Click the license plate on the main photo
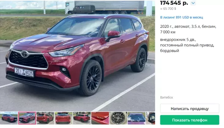The width and height of the screenshot is (224, 128). (x=24, y=72)
